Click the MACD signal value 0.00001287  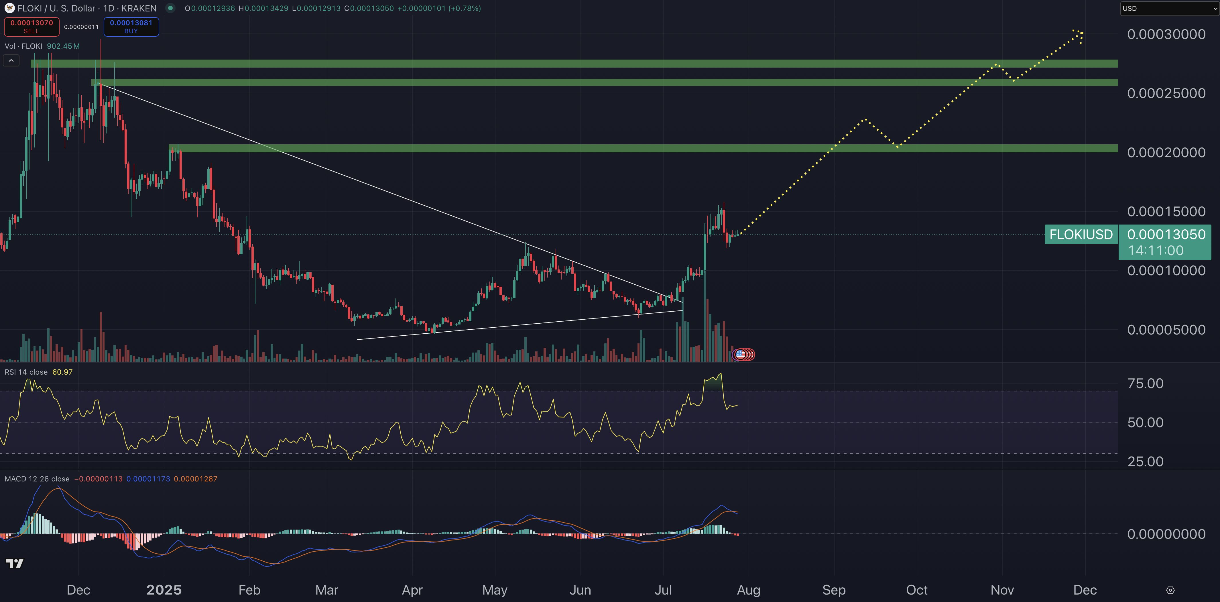tap(196, 479)
